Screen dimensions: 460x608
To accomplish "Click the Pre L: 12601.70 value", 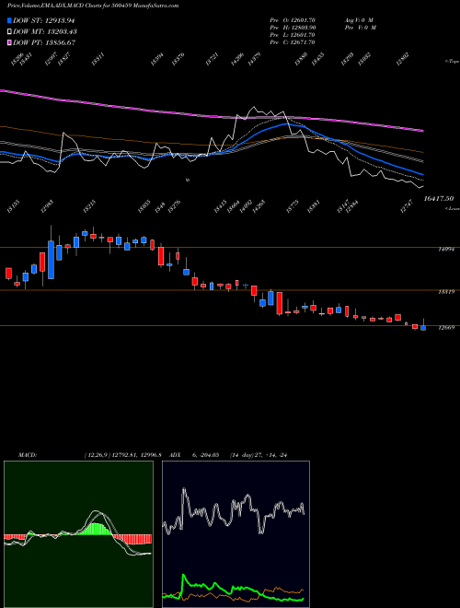I will tap(293, 35).
